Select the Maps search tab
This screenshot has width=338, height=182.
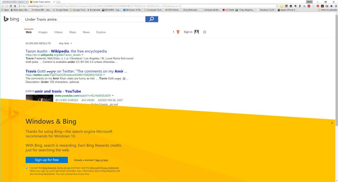coord(72,32)
